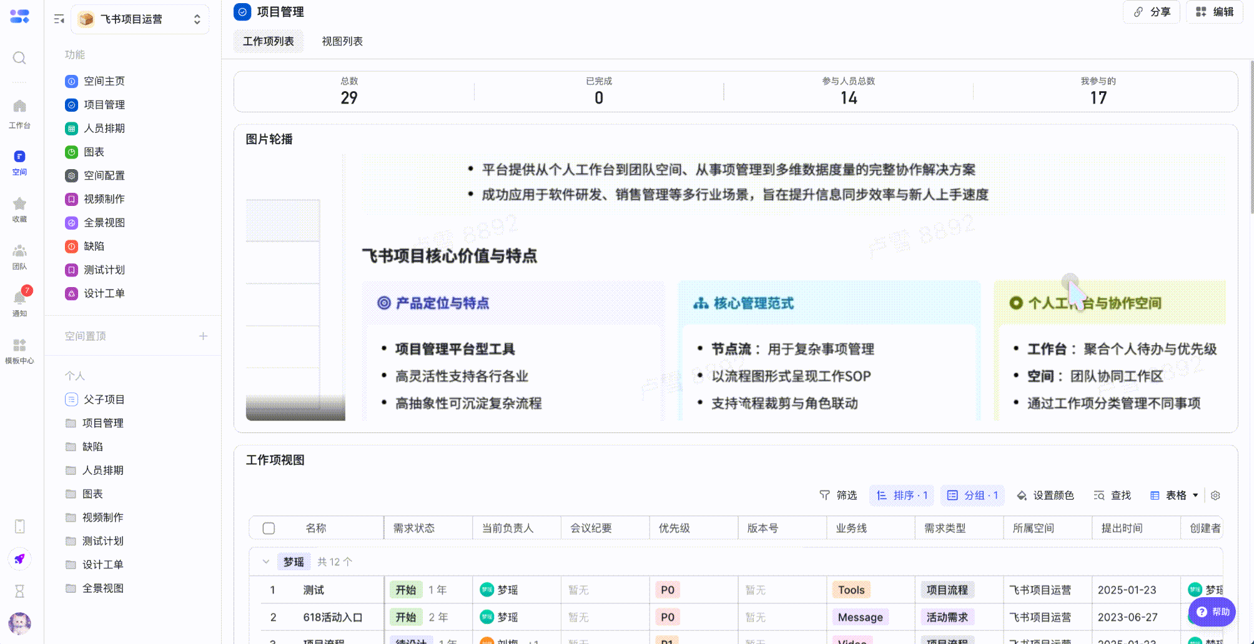The width and height of the screenshot is (1254, 644).
Task: Click the 提出时间 column header
Action: click(1137, 529)
